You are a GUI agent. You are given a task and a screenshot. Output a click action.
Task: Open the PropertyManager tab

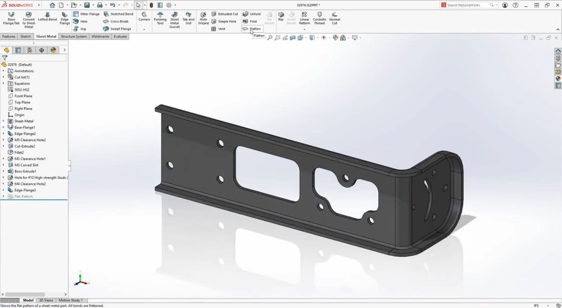[x=18, y=50]
